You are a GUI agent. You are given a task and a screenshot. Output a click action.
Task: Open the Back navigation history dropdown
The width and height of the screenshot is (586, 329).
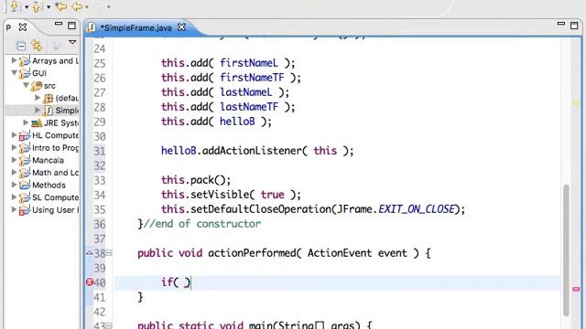(87, 7)
